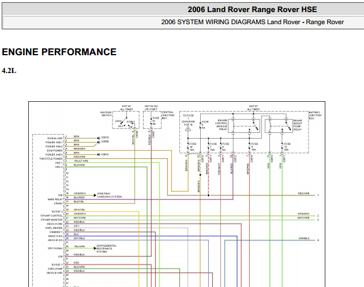Click the 'POWER GND1' pin label
The height and width of the screenshot is (287, 364).
click(54, 142)
